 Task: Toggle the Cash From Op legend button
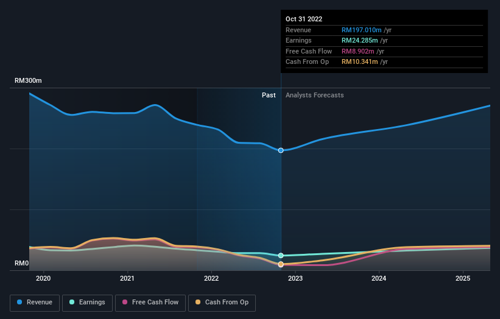point(222,303)
